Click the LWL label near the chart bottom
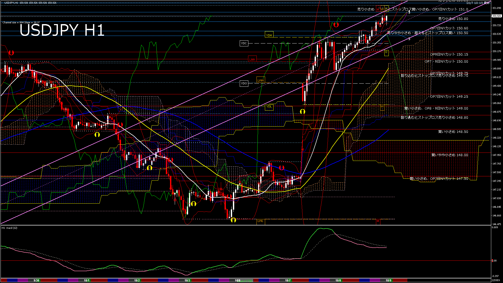Viewport: 503px width, 283px height. [x=260, y=221]
